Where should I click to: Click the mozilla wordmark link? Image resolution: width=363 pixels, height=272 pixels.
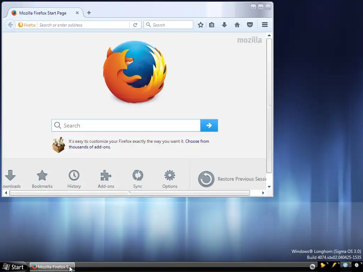pyautogui.click(x=250, y=40)
